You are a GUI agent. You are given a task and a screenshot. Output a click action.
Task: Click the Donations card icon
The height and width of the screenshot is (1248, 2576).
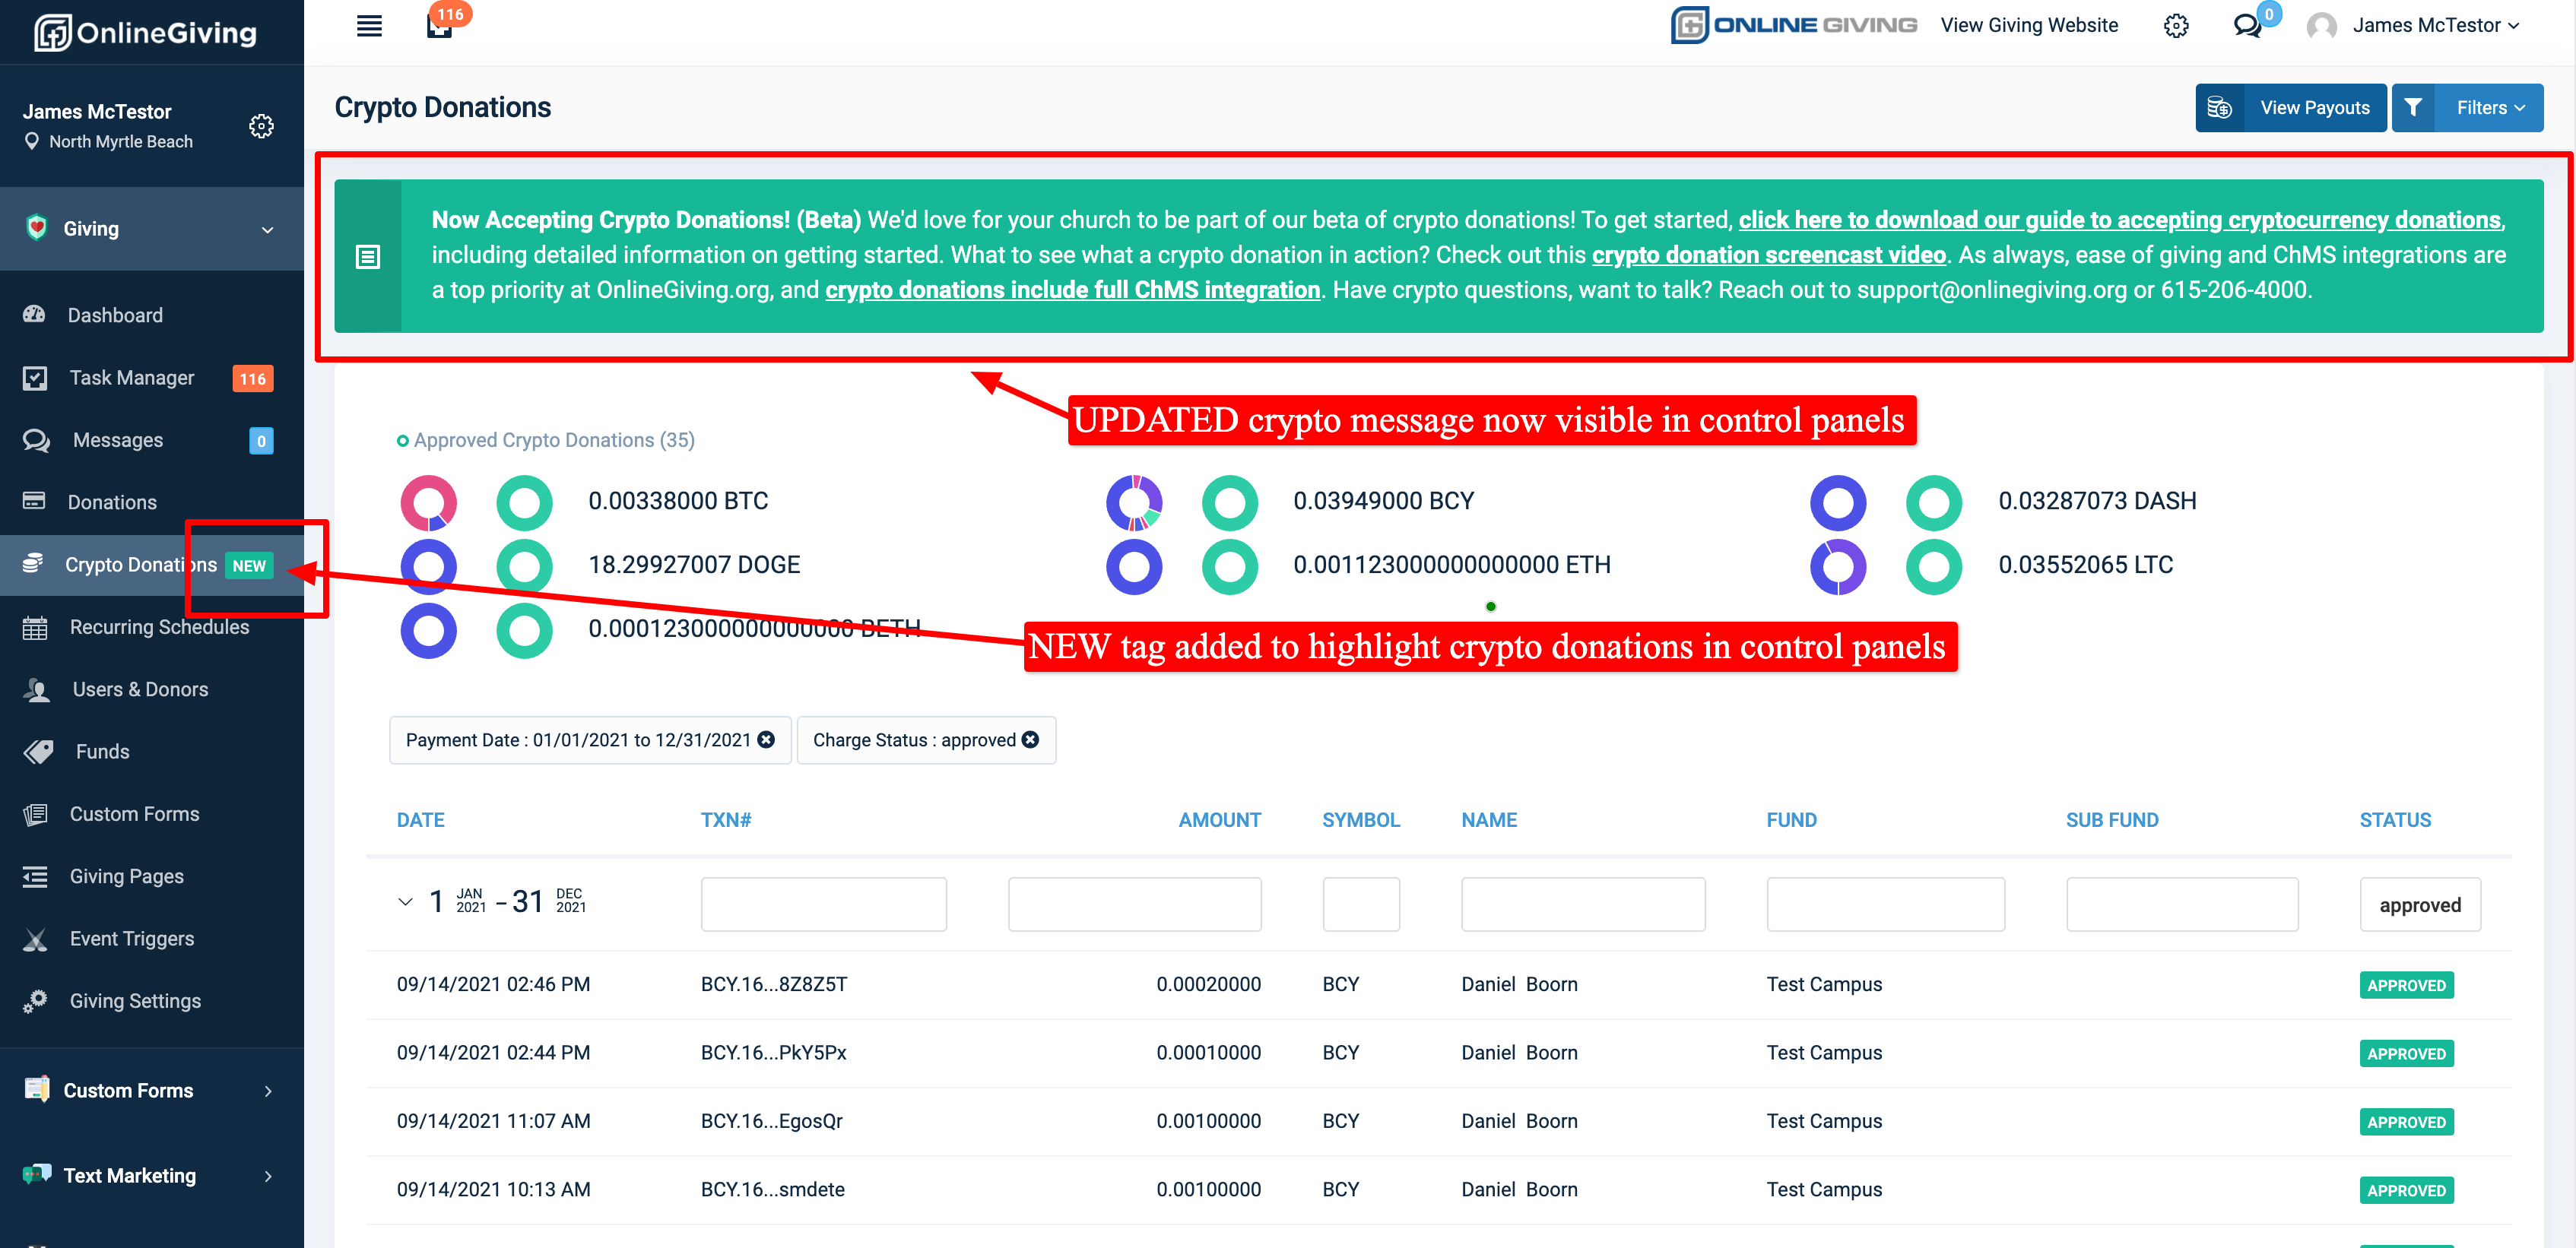point(35,502)
